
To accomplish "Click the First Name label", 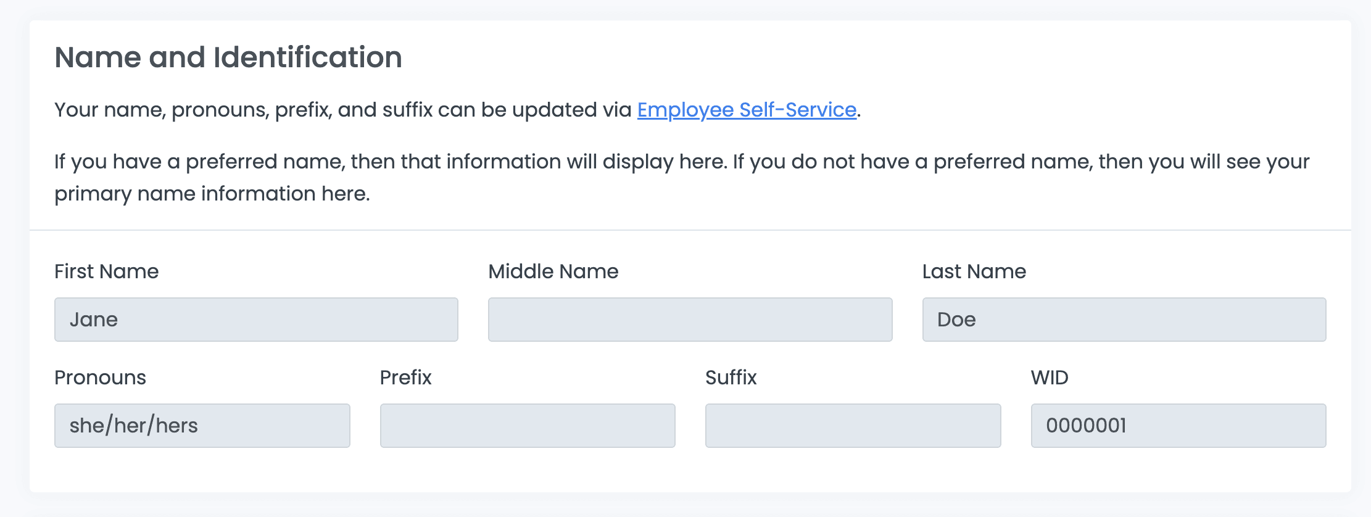I will 107,271.
